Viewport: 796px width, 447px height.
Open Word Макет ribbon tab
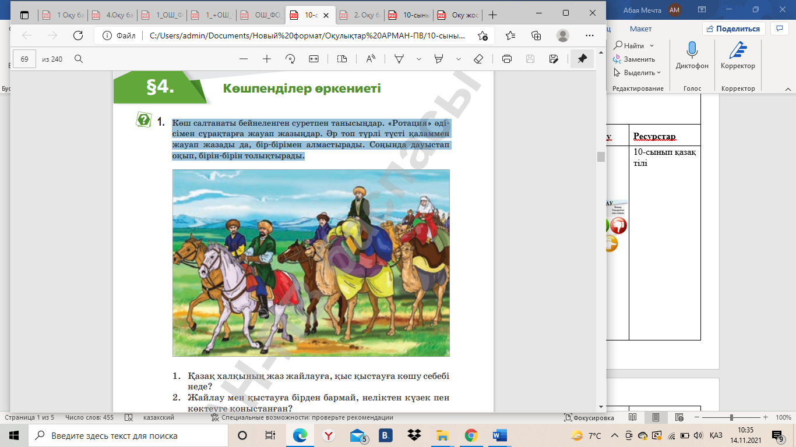click(640, 29)
